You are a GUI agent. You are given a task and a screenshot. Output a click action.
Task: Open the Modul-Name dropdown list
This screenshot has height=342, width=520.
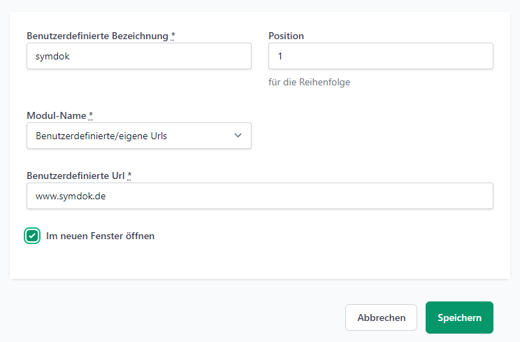(x=139, y=136)
